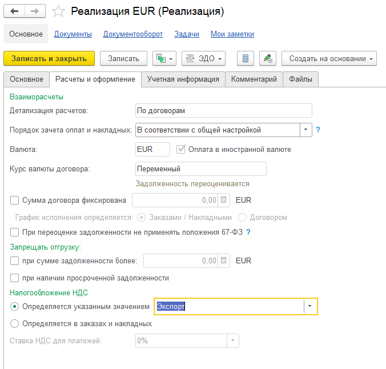Click the Задолженность переоценивается text

(192, 184)
